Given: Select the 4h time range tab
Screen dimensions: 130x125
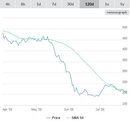Looking at the screenshot, I should click(x=8, y=4).
